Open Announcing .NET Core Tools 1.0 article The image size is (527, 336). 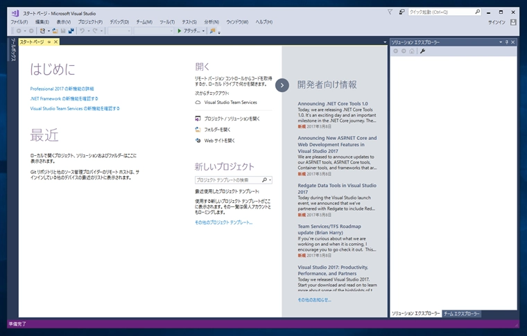point(333,104)
